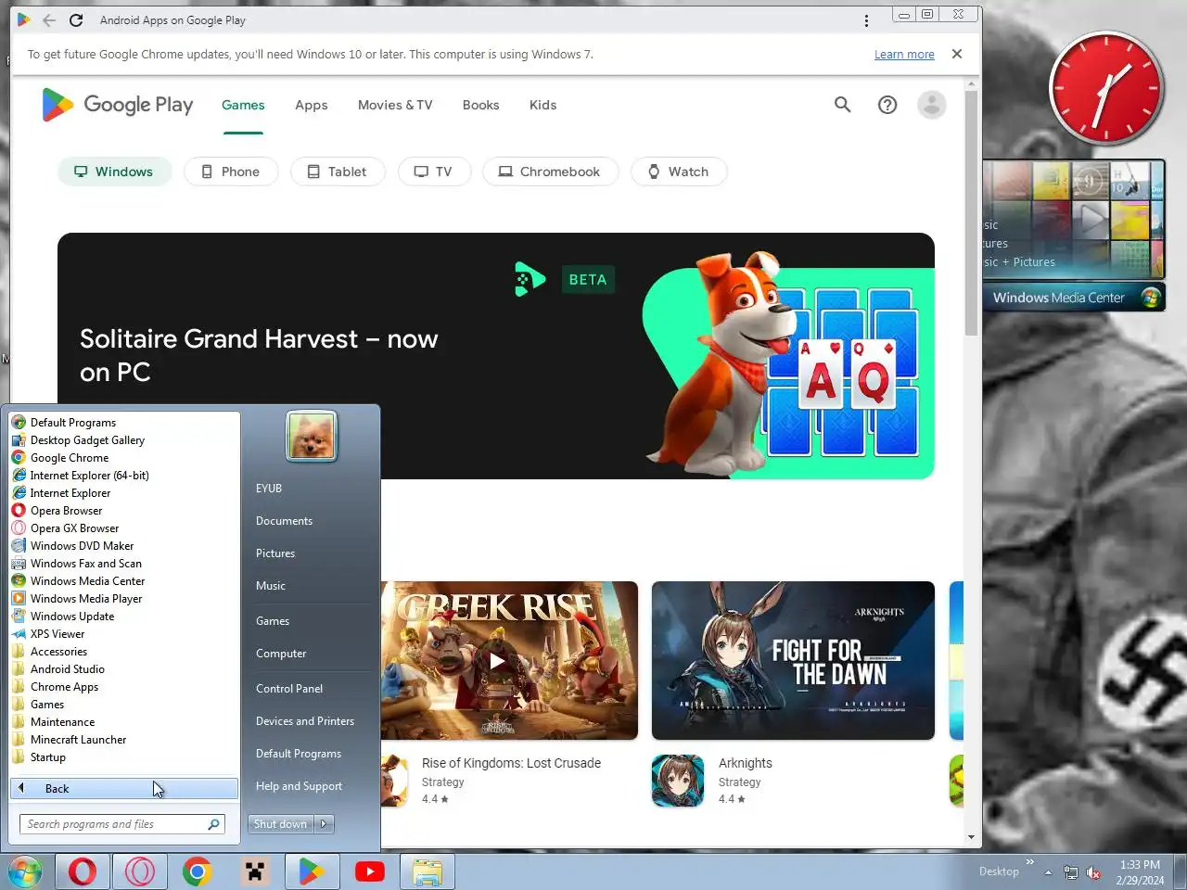The image size is (1187, 890).
Task: Toggle the Windows device filter
Action: (x=115, y=172)
